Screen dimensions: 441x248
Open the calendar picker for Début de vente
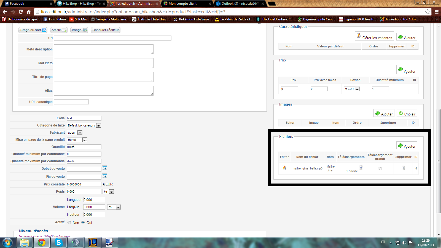click(104, 168)
